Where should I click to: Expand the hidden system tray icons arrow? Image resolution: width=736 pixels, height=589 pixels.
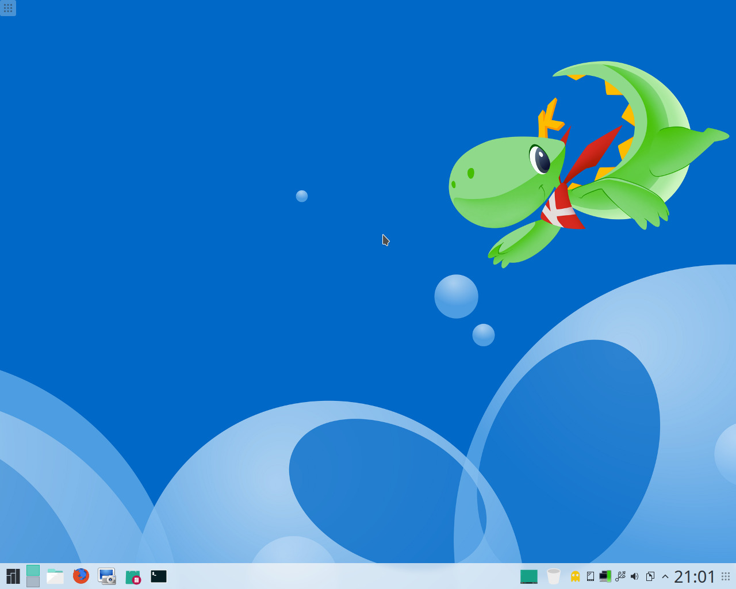pyautogui.click(x=665, y=576)
